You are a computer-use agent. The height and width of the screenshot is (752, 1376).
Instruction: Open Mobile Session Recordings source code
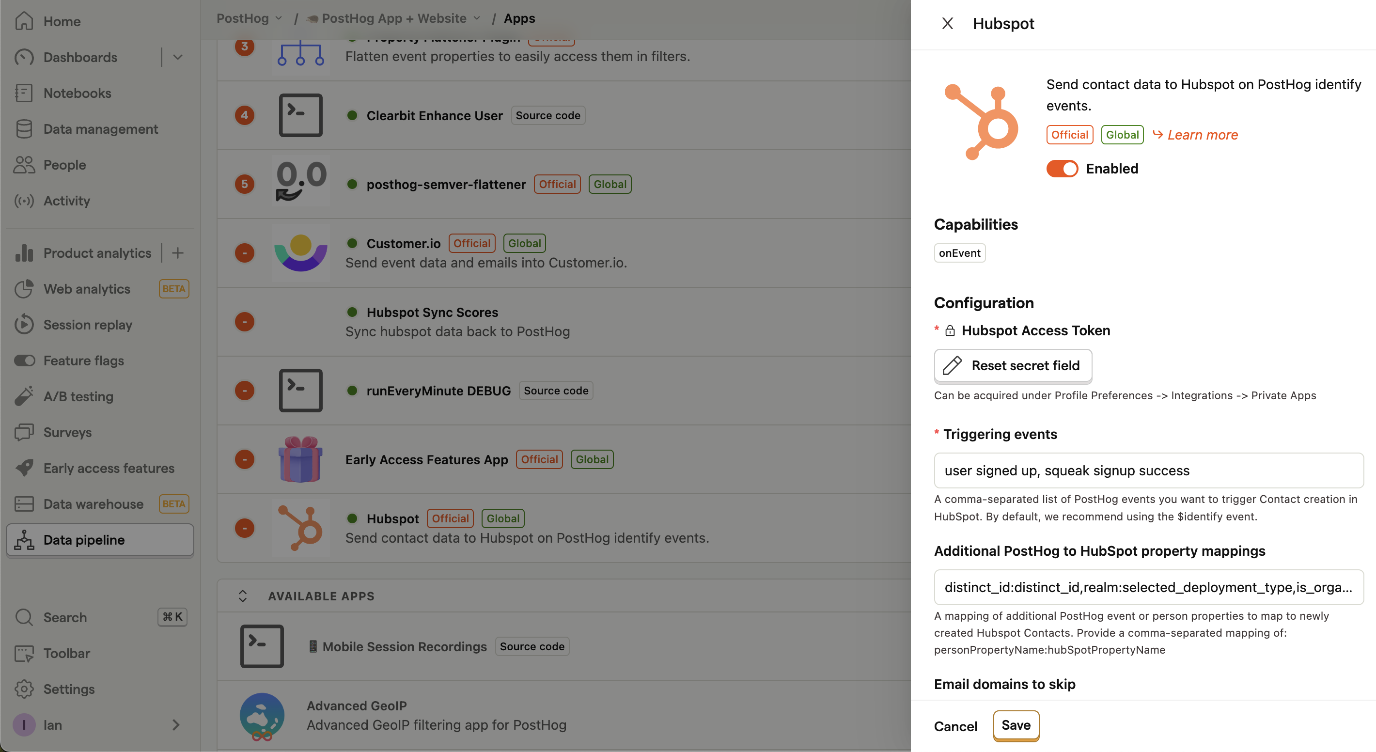532,646
